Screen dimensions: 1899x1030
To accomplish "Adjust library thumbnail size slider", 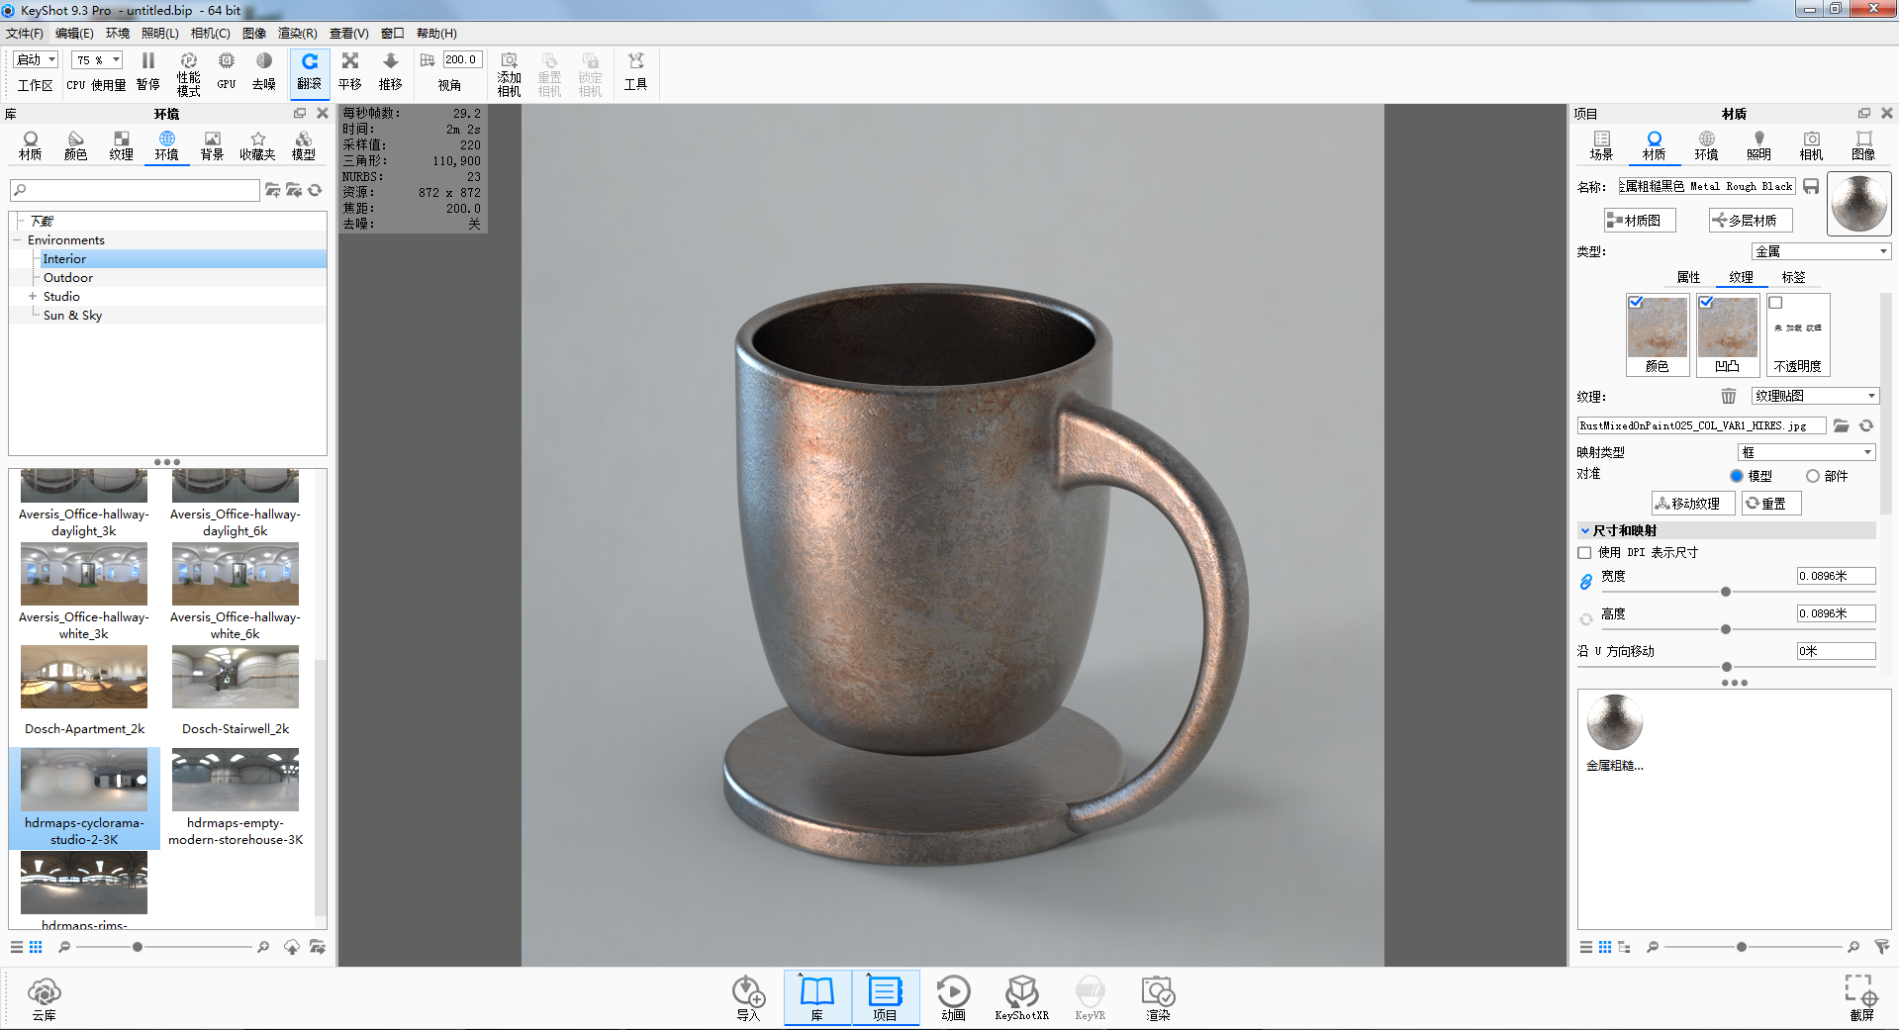I will pyautogui.click(x=138, y=947).
